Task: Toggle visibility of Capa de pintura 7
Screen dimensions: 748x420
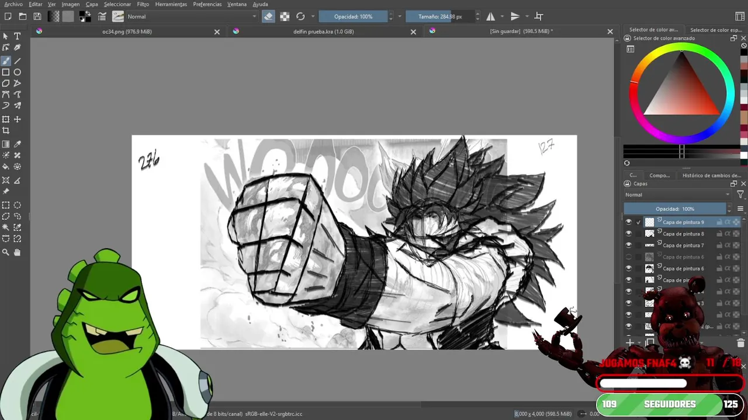Action: coord(629,246)
